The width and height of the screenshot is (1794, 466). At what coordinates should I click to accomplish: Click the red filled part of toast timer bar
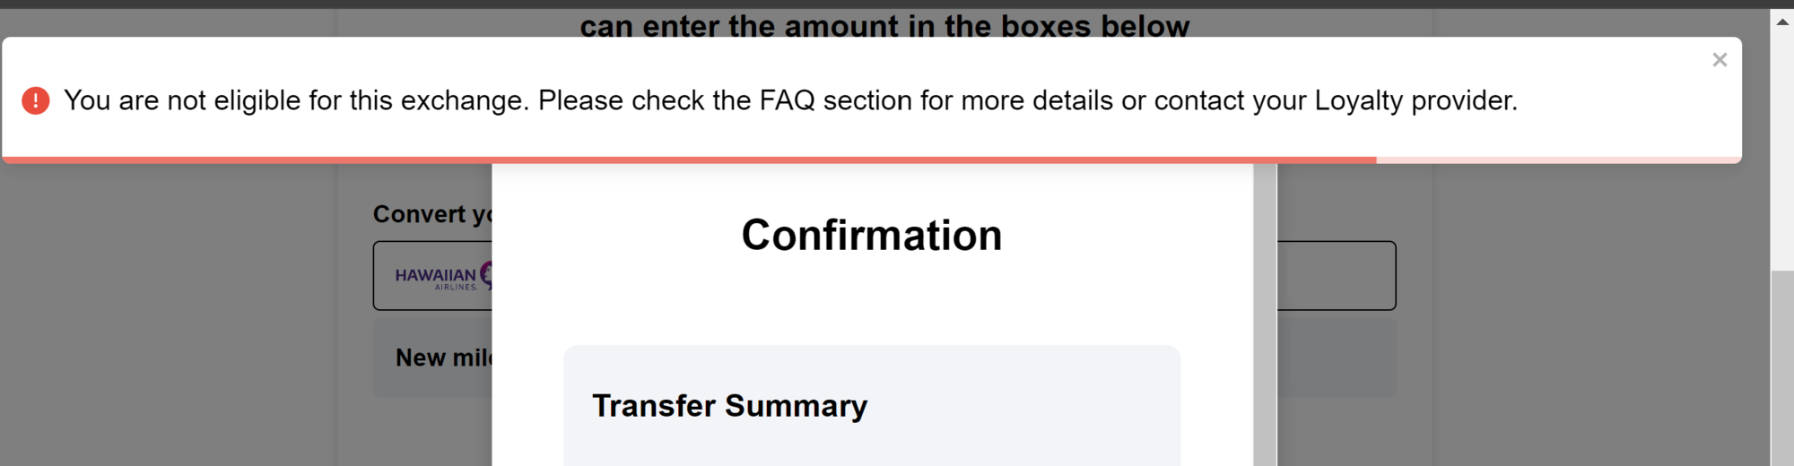pos(689,160)
